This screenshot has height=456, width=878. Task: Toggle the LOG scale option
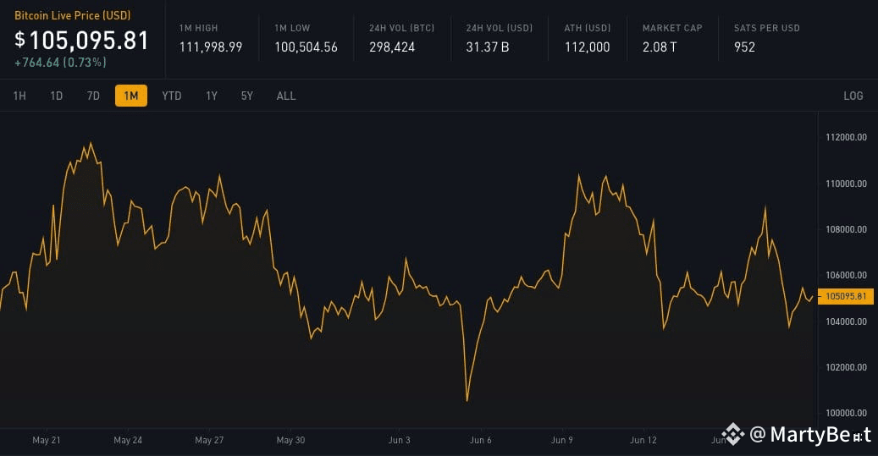(853, 96)
